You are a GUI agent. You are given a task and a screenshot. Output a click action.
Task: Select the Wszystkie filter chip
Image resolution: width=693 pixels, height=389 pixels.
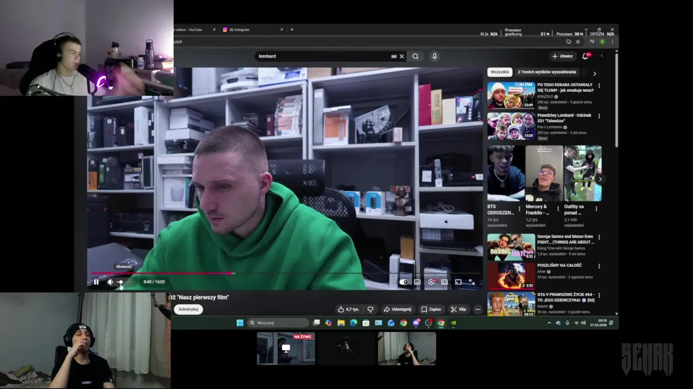[500, 72]
